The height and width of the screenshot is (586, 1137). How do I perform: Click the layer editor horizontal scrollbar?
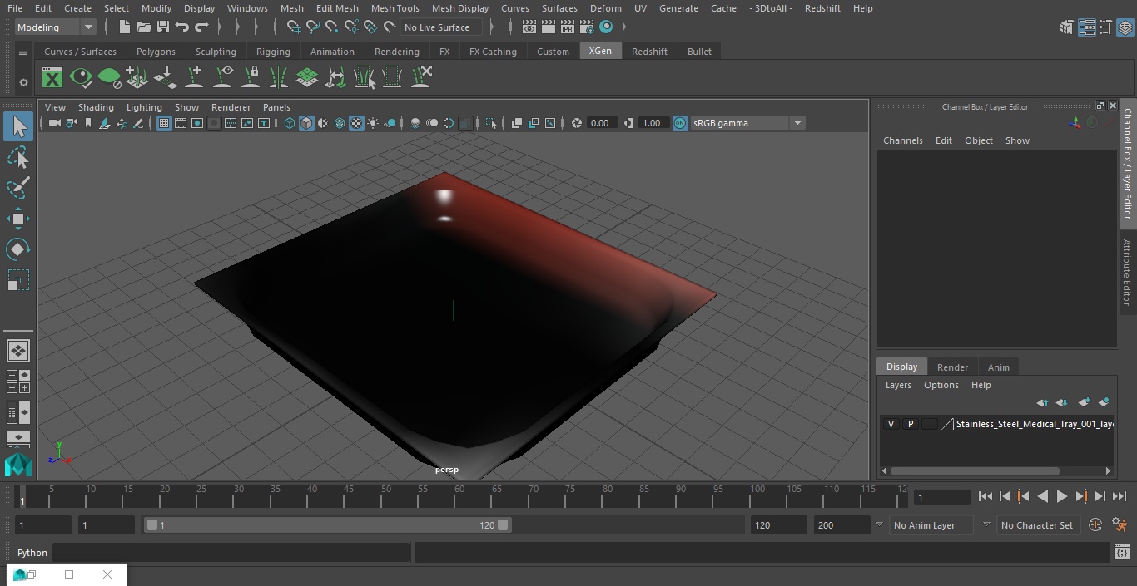tap(974, 470)
